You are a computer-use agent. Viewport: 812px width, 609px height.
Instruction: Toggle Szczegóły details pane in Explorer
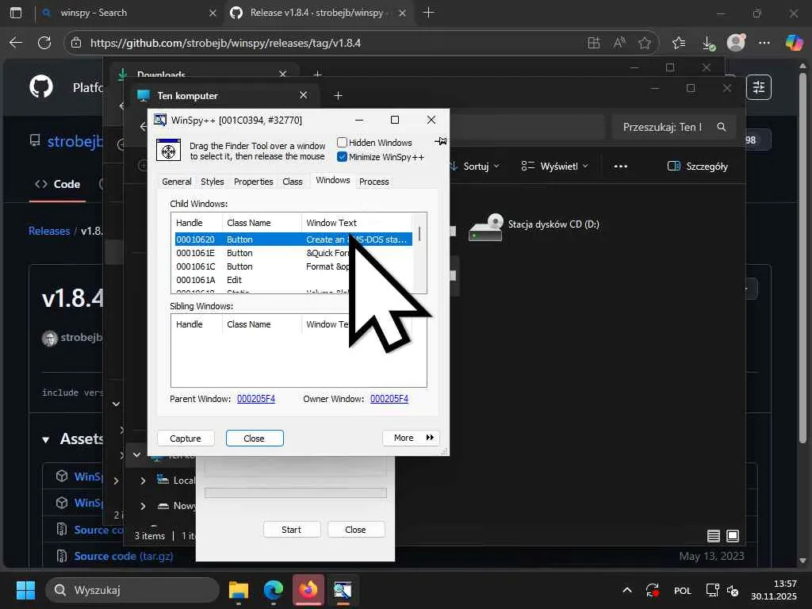[x=698, y=167]
